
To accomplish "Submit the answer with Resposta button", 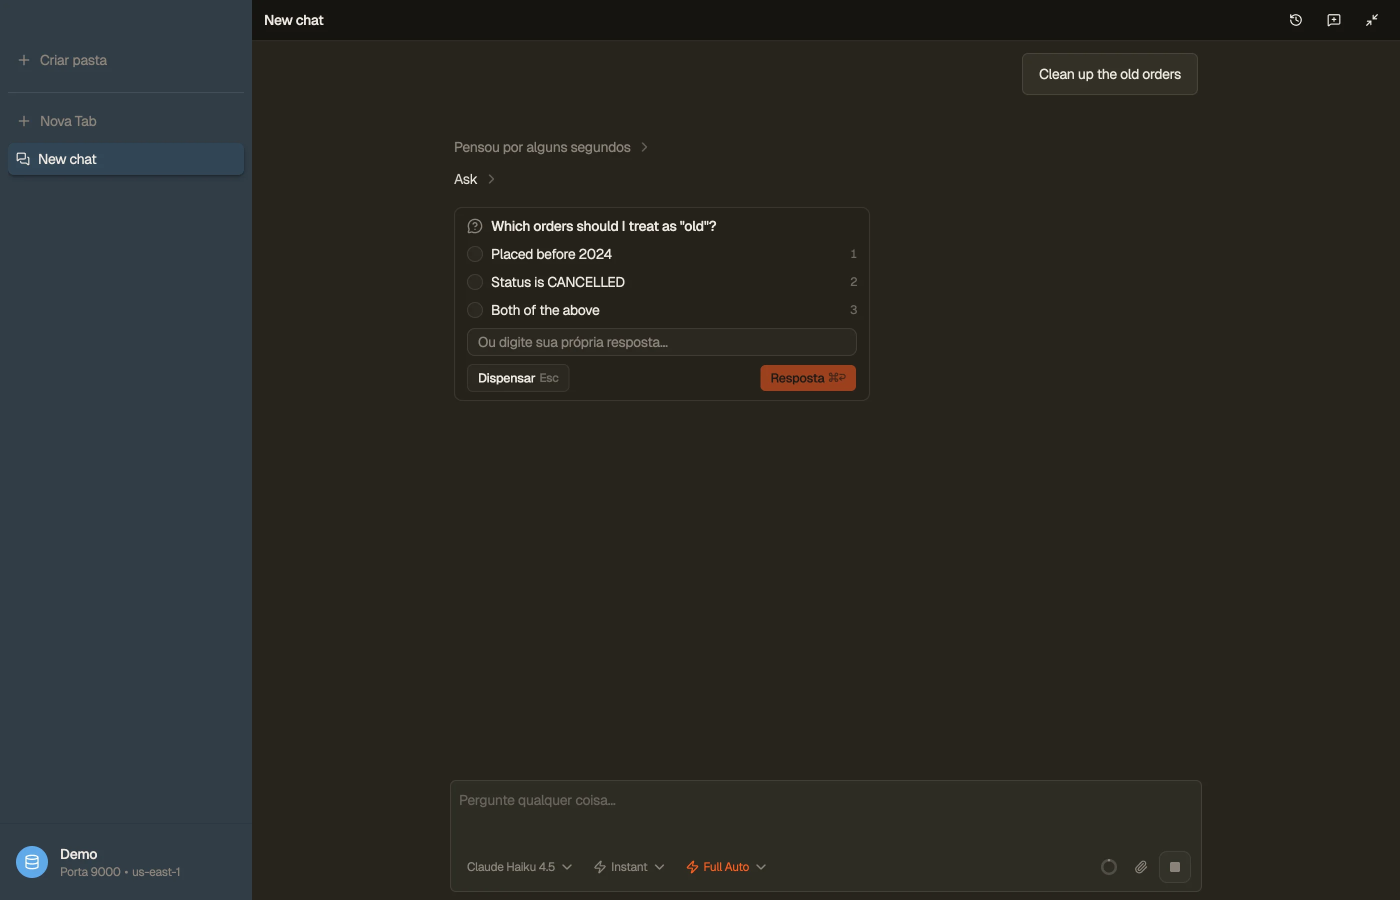I will click(807, 378).
